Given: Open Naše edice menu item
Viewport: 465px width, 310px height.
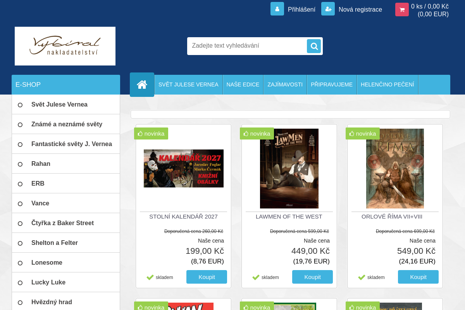Looking at the screenshot, I should pos(243,84).
